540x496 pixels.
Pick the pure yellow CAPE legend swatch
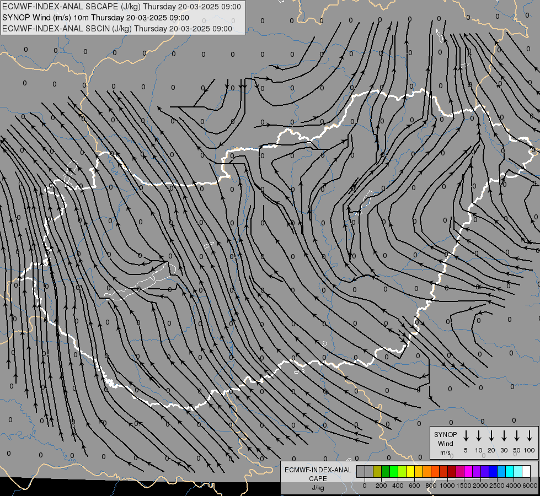click(410, 471)
